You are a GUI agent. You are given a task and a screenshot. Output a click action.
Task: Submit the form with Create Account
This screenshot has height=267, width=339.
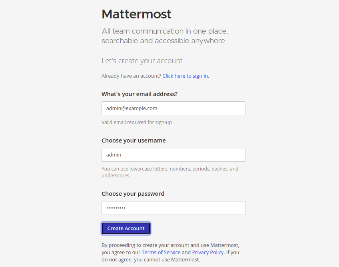coord(126,228)
